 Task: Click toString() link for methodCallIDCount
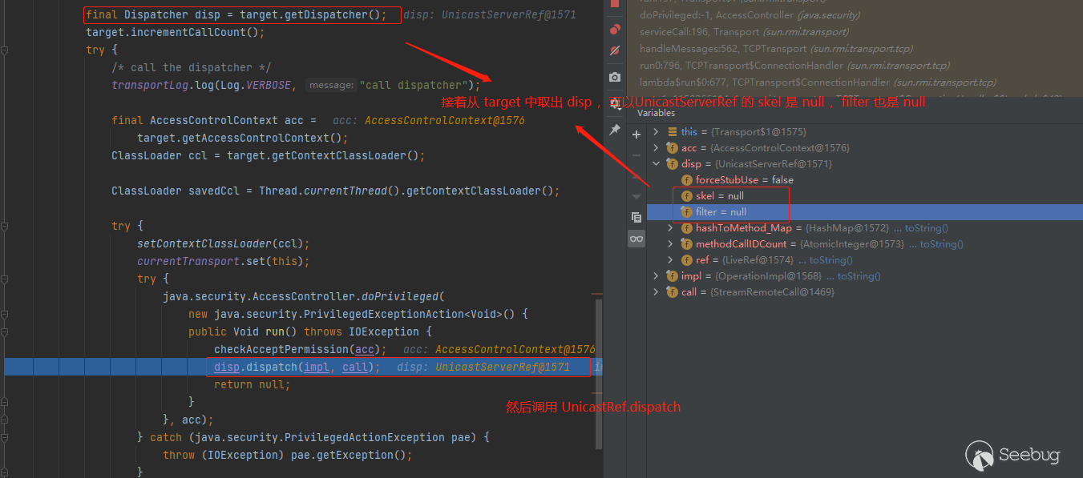click(x=941, y=244)
